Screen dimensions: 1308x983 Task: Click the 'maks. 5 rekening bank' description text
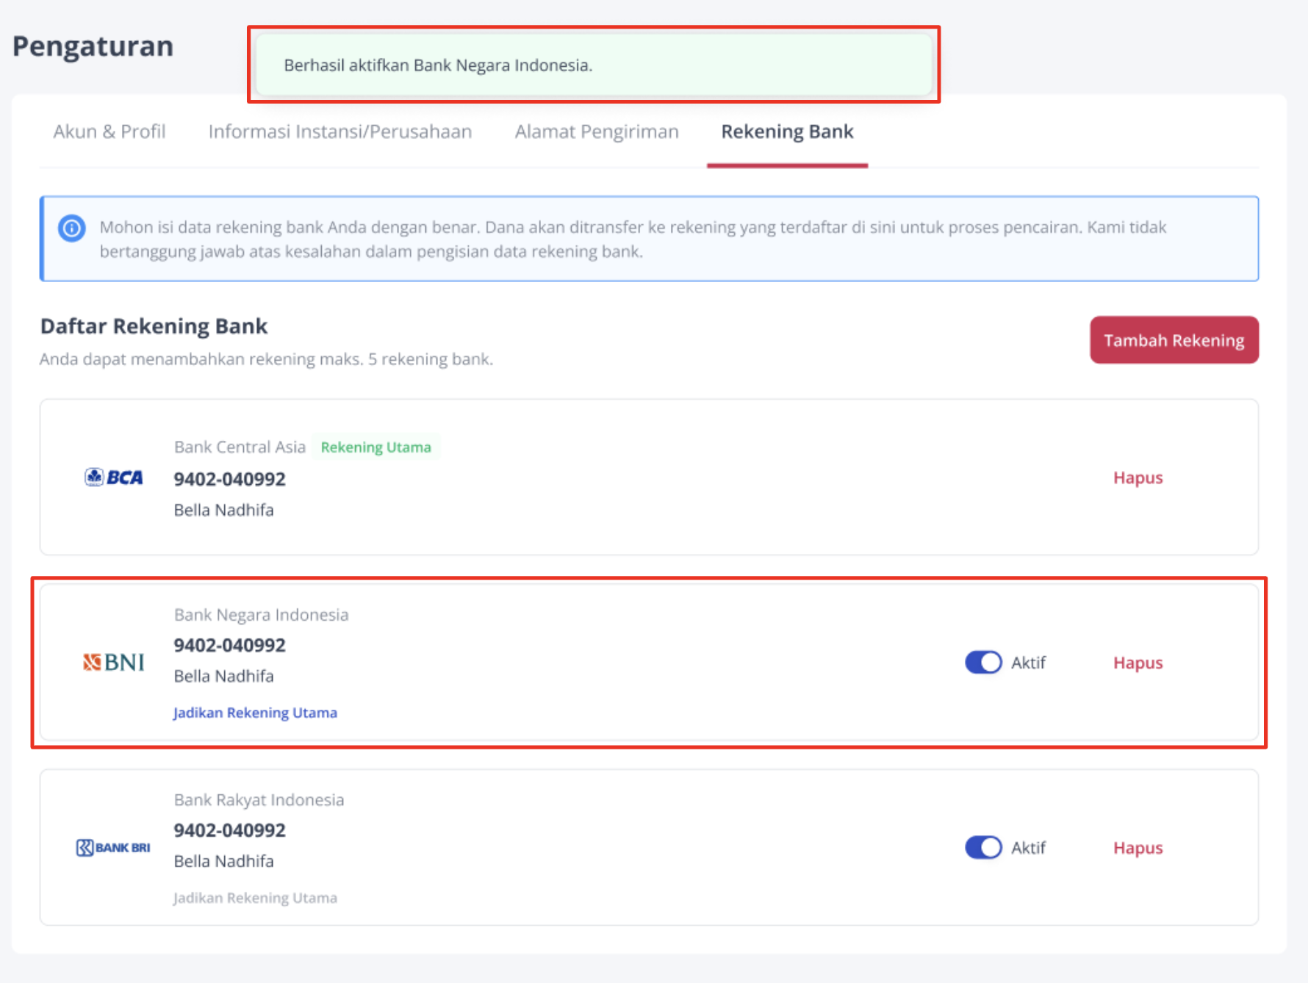pyautogui.click(x=266, y=359)
